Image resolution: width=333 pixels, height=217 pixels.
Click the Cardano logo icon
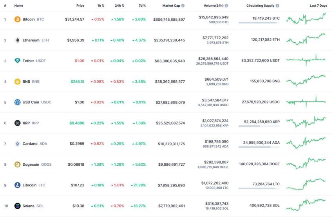(17, 144)
